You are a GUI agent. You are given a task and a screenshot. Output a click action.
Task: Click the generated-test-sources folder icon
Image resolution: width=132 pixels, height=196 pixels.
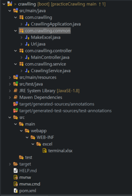(x=16, y=110)
